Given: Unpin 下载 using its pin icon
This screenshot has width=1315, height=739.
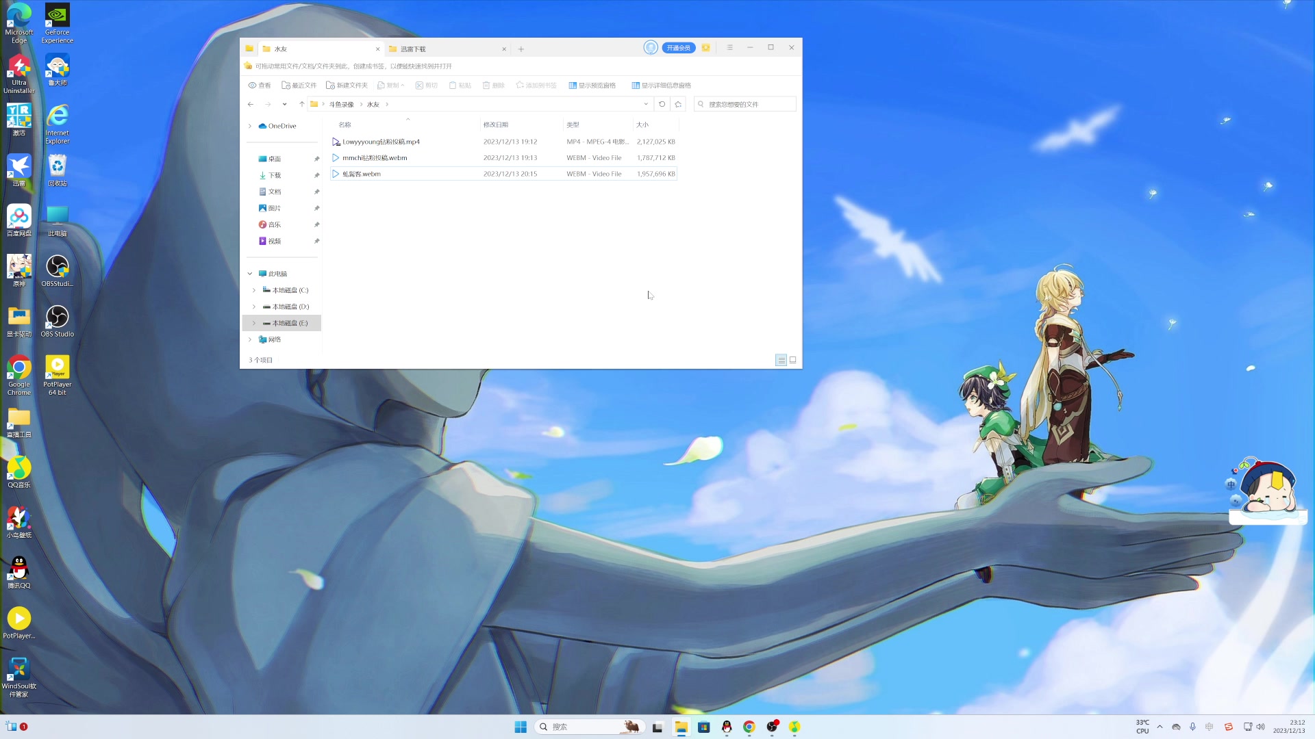Looking at the screenshot, I should (316, 175).
